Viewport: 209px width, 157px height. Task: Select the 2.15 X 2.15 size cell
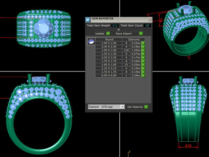pos(109,68)
